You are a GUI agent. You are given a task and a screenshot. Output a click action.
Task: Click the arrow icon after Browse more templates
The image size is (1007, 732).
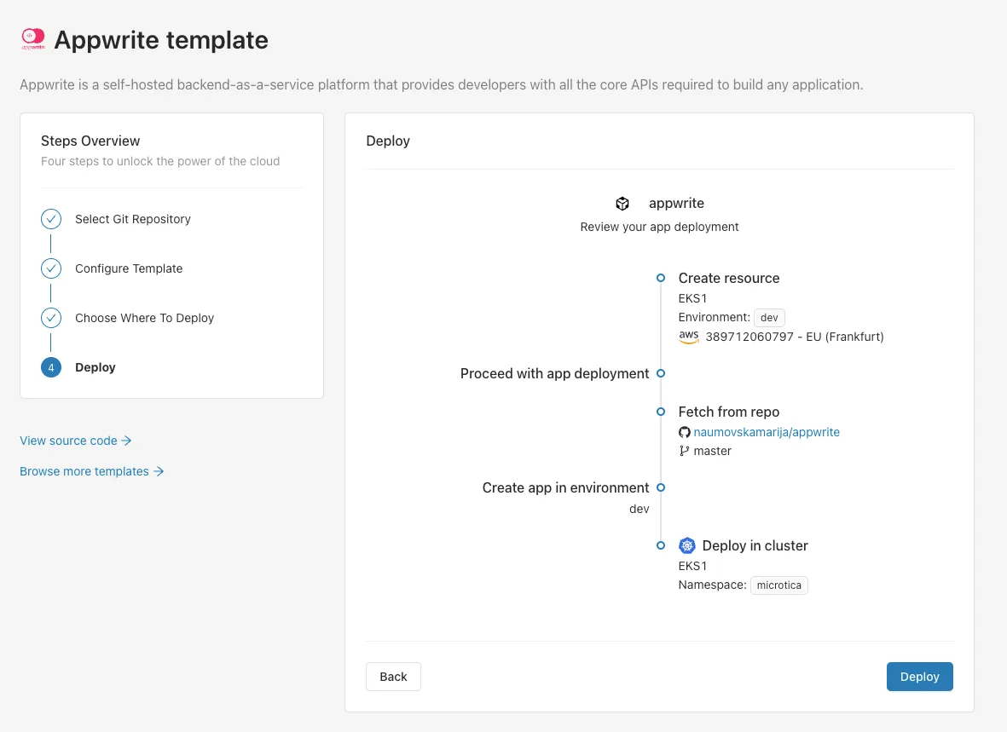tap(159, 471)
